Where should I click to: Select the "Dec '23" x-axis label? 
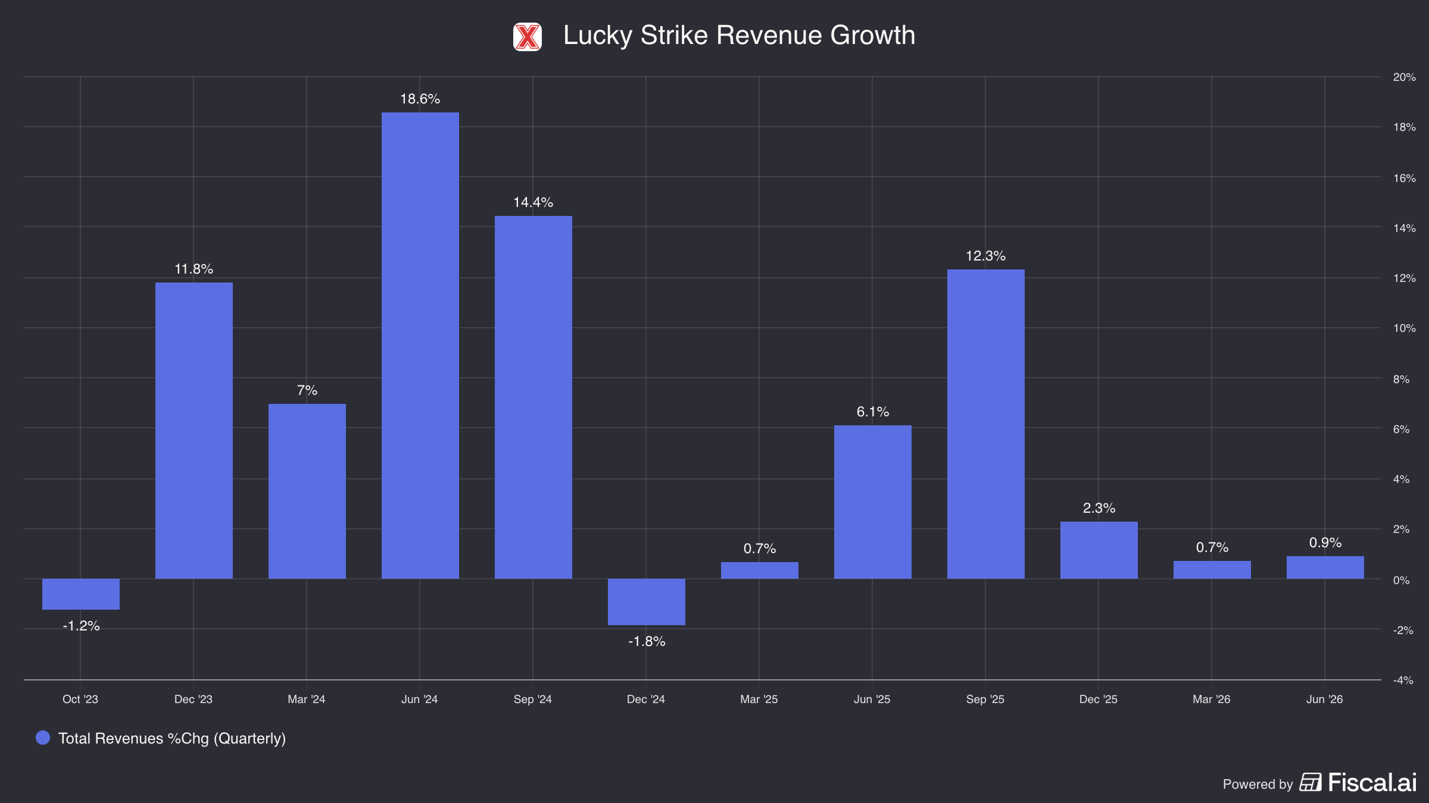point(194,699)
